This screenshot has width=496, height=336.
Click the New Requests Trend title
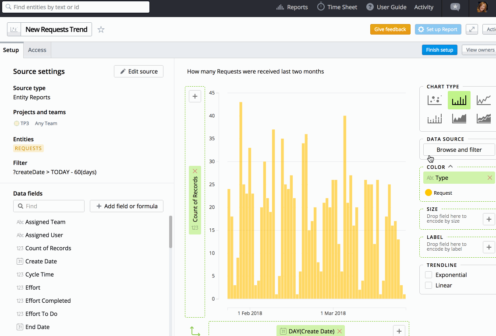click(57, 29)
